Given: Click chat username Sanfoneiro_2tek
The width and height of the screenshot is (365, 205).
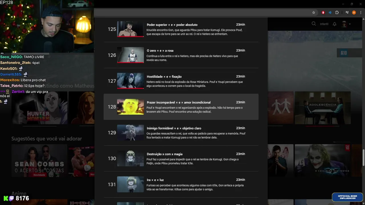Looking at the screenshot, I should click(15, 63).
